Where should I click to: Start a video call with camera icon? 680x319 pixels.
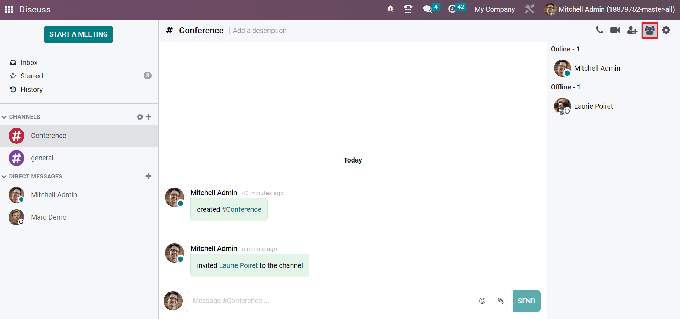[x=615, y=30]
